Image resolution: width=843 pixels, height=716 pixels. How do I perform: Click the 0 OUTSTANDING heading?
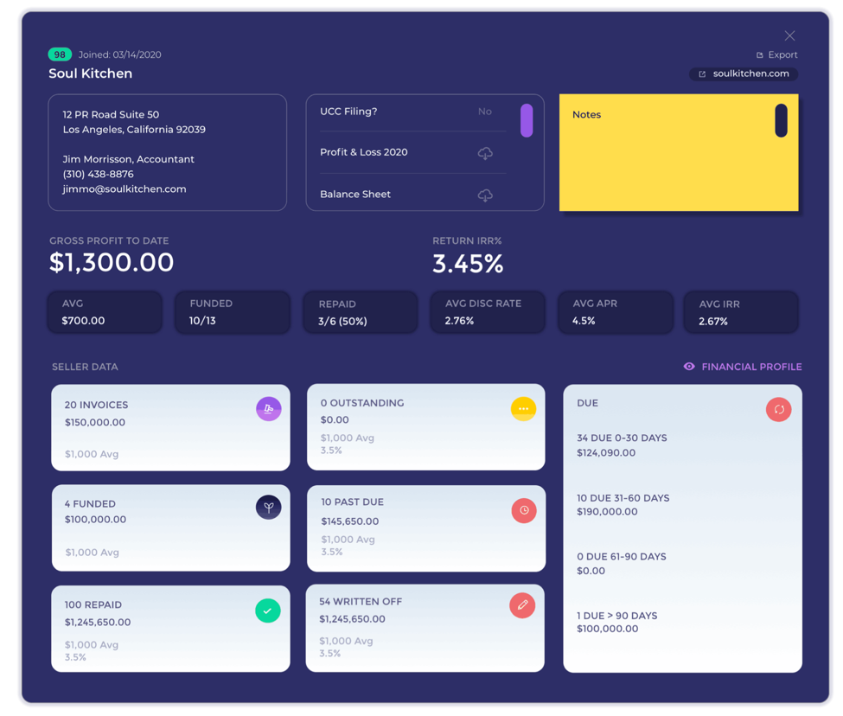click(x=362, y=403)
